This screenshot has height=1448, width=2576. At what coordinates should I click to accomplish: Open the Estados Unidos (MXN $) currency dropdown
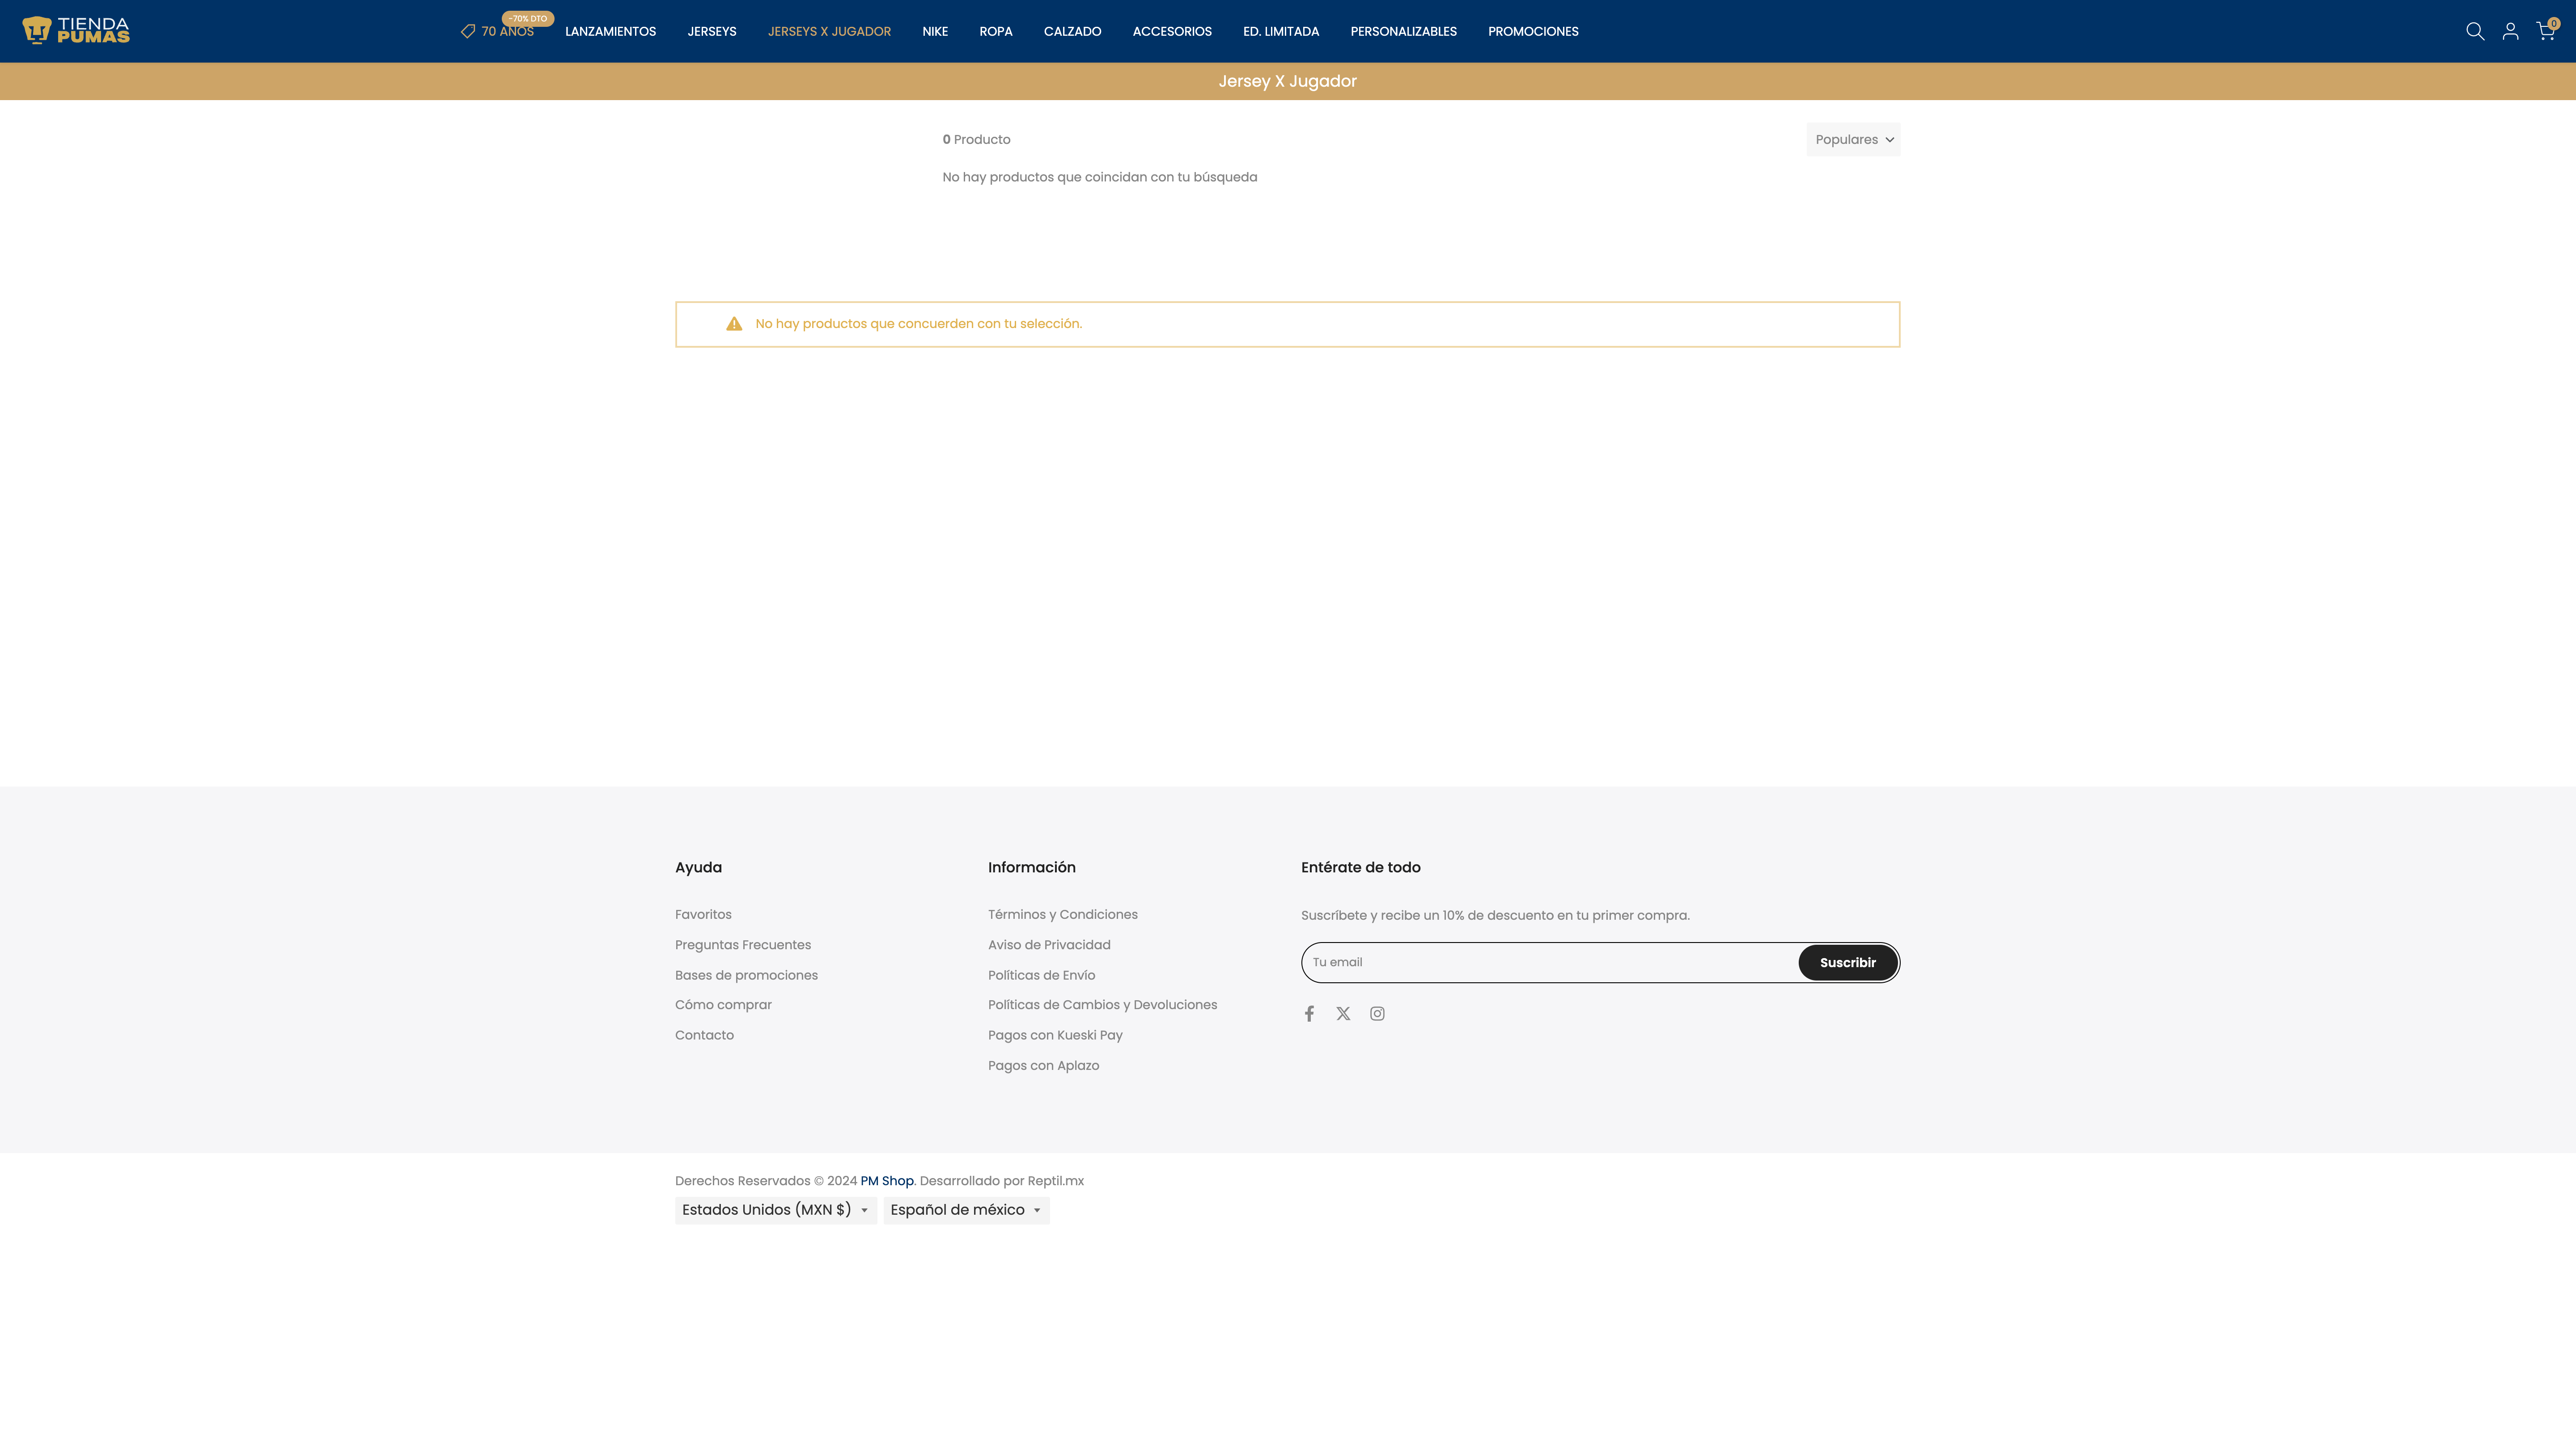coord(775,1210)
